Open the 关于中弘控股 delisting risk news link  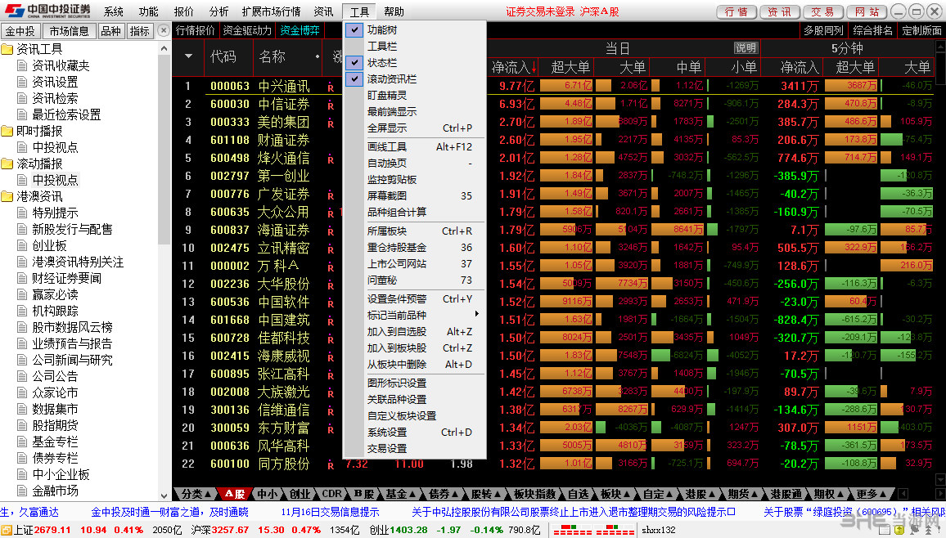574,512
